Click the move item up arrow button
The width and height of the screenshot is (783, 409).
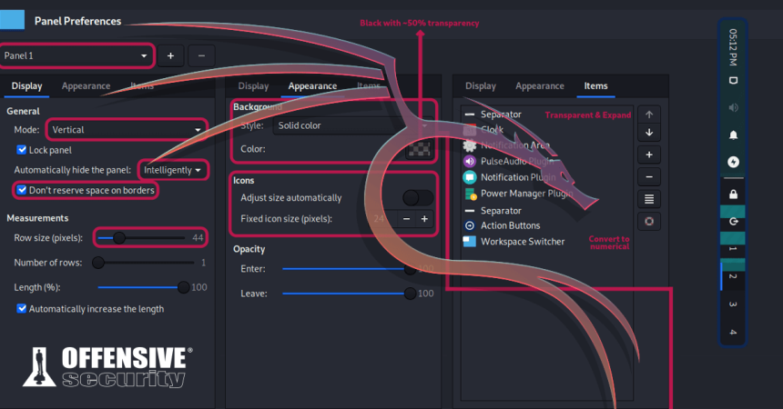click(648, 115)
